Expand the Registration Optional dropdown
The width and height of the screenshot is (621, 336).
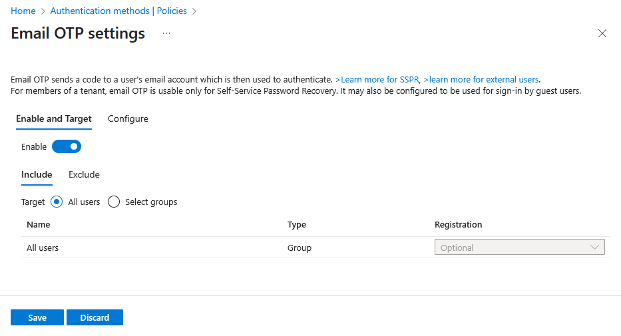tap(519, 248)
